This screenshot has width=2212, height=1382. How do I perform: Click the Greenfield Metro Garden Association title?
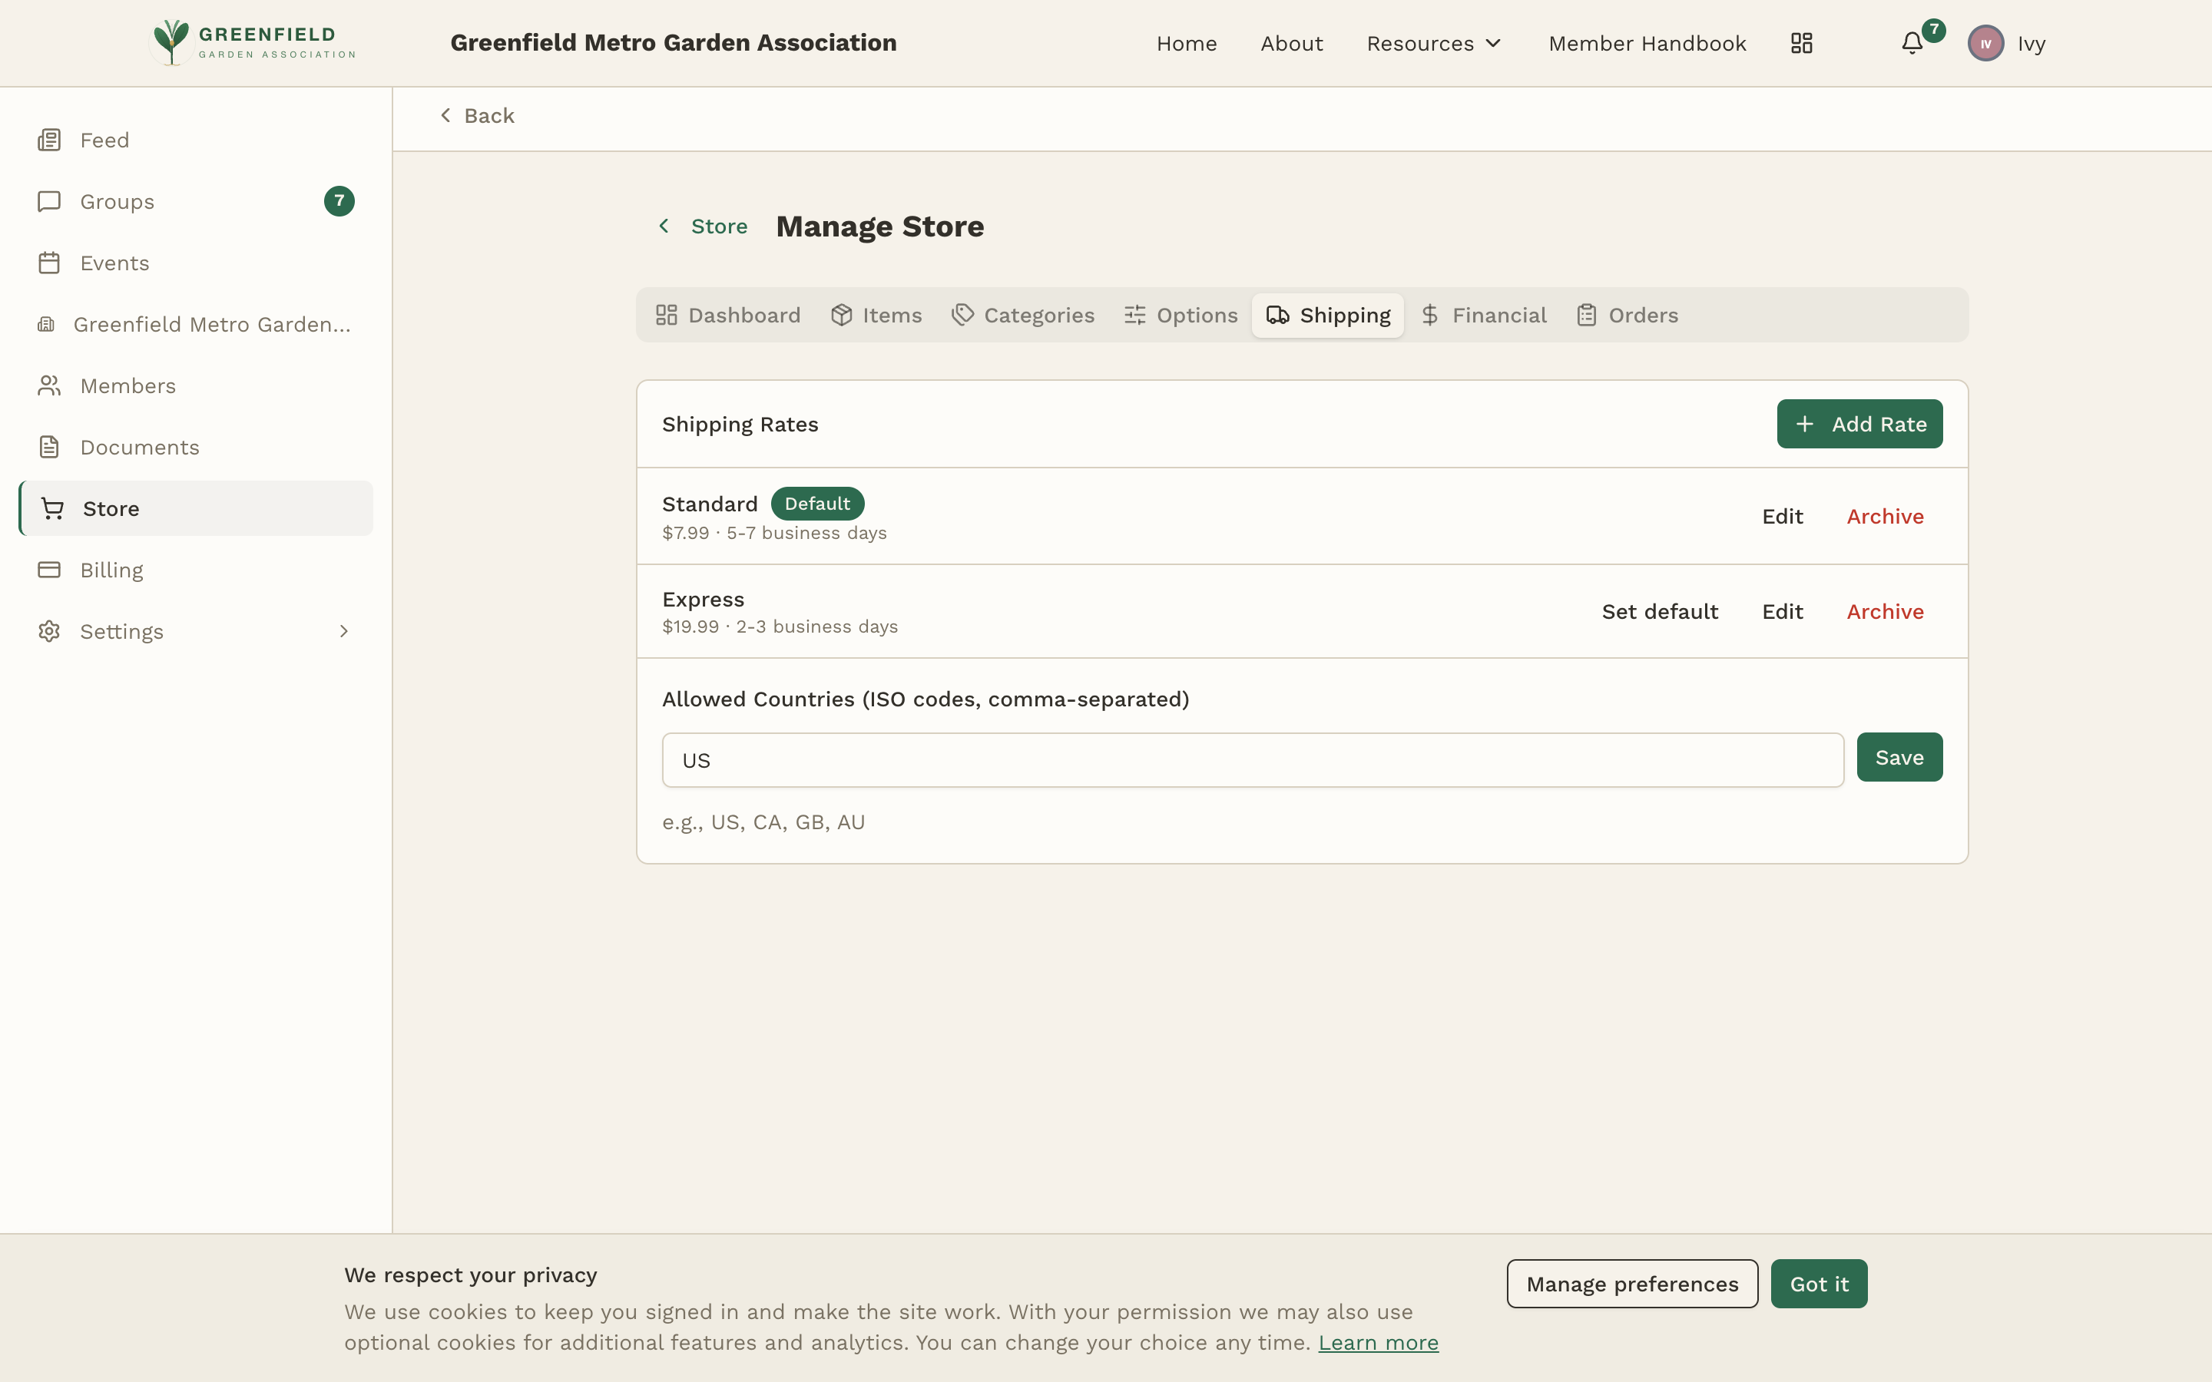click(674, 43)
